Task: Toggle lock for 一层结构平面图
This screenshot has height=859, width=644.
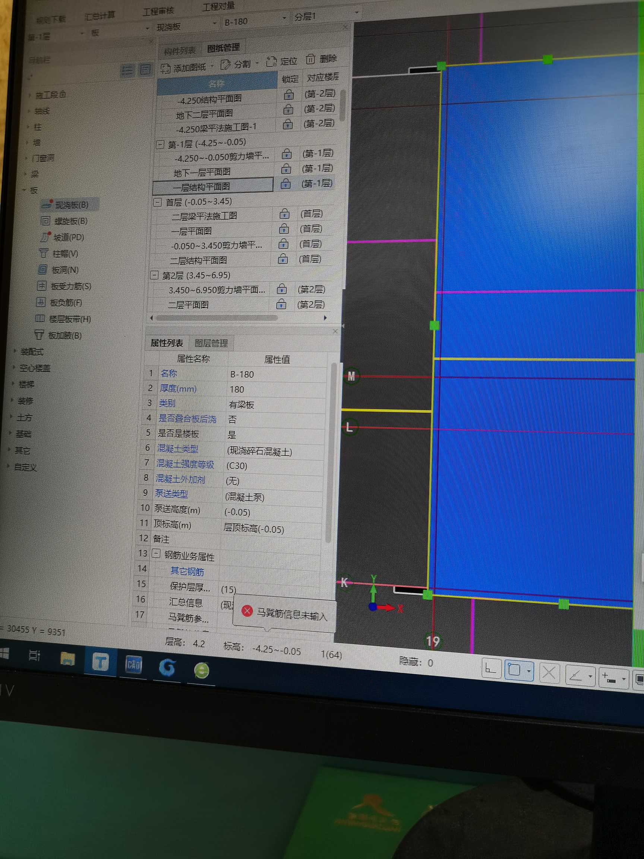Action: pyautogui.click(x=286, y=184)
